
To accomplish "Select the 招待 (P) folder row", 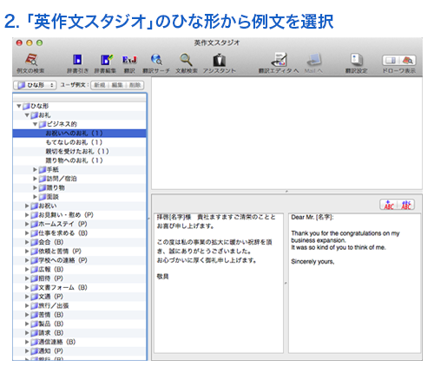I will coord(80,278).
